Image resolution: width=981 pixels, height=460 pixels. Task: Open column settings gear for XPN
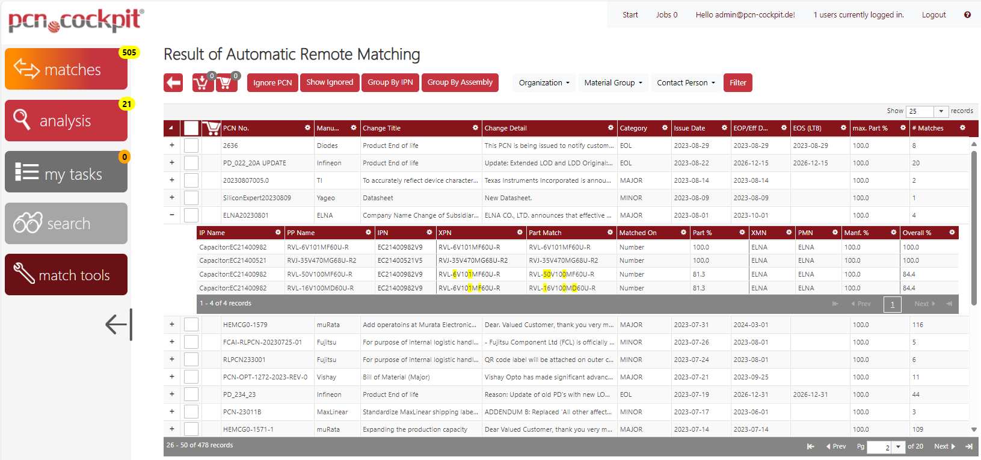coord(520,232)
